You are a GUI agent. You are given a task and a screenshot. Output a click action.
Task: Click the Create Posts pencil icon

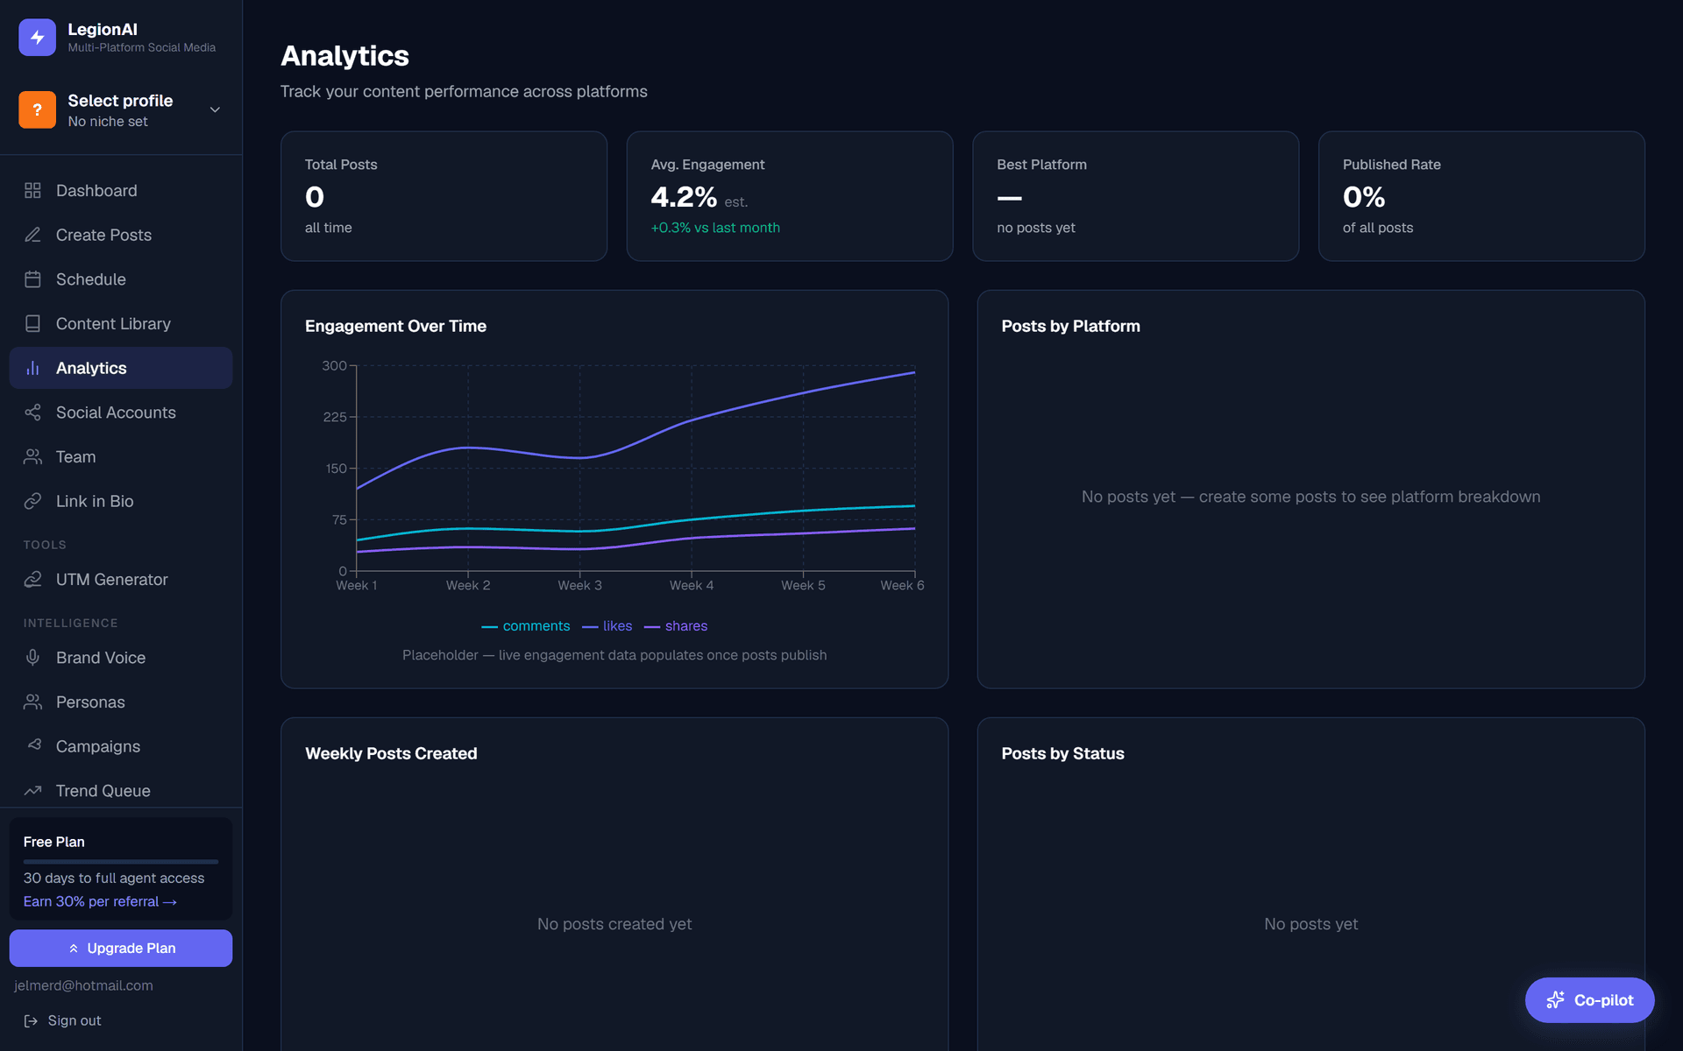pos(32,235)
